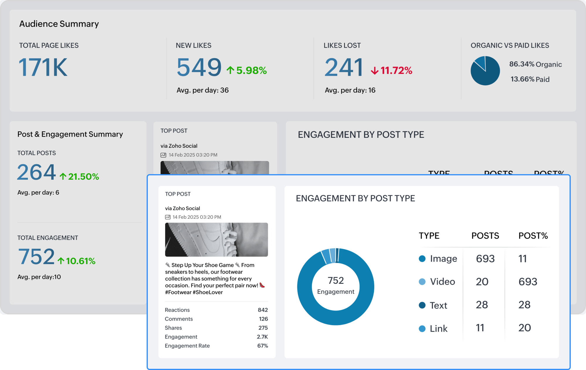Click the POSTS column header in the highlighted table

point(485,236)
